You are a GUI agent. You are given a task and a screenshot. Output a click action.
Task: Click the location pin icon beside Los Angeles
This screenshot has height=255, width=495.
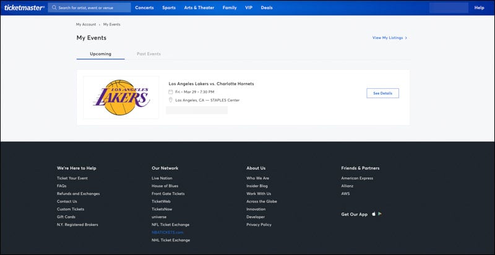(171, 100)
